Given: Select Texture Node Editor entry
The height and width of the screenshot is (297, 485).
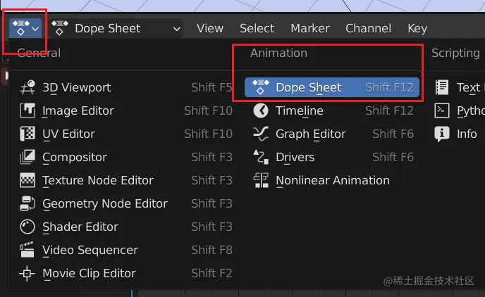Looking at the screenshot, I should coord(97,181).
